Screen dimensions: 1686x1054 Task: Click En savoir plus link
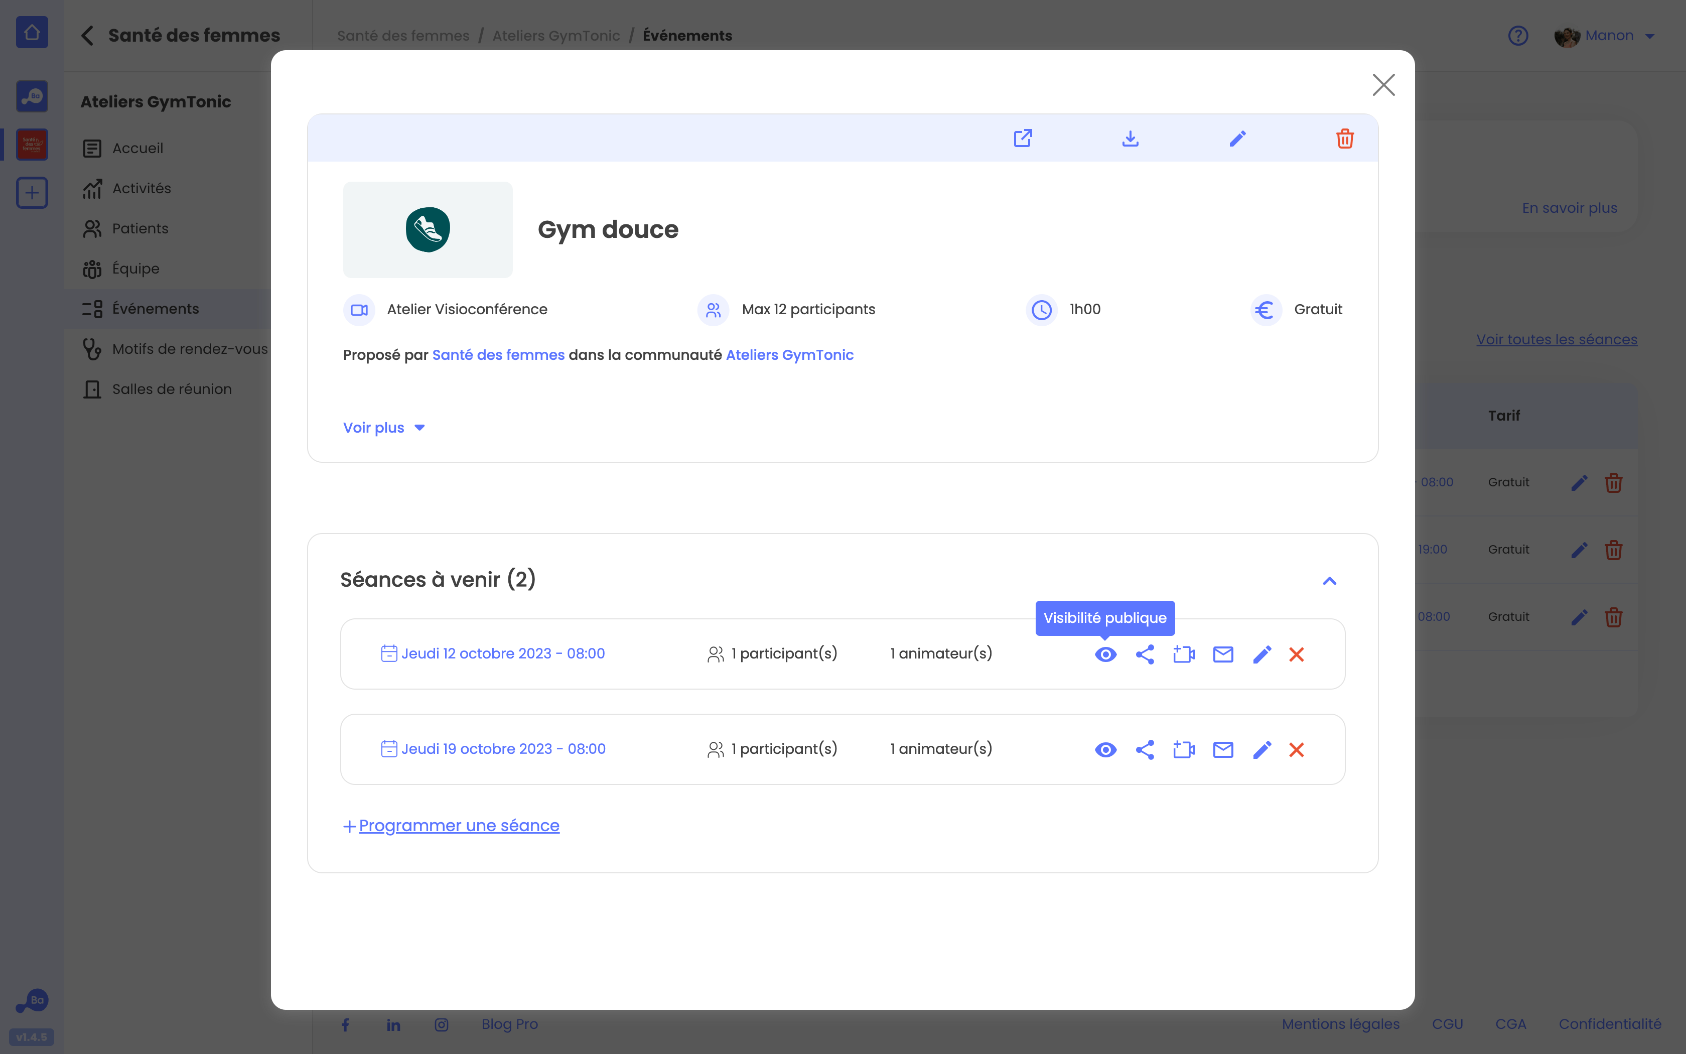[1569, 208]
